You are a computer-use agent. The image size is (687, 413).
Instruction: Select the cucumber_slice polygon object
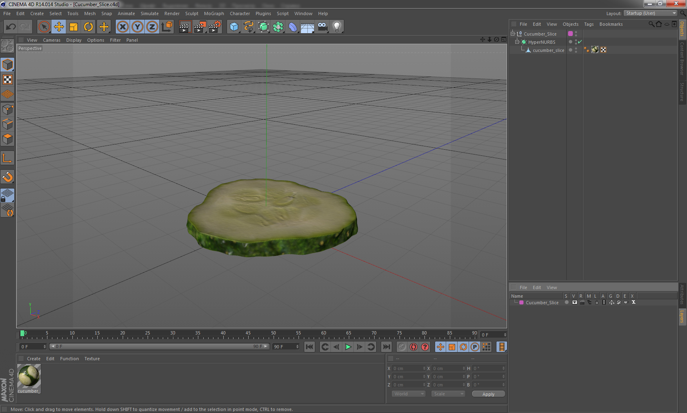(x=548, y=50)
